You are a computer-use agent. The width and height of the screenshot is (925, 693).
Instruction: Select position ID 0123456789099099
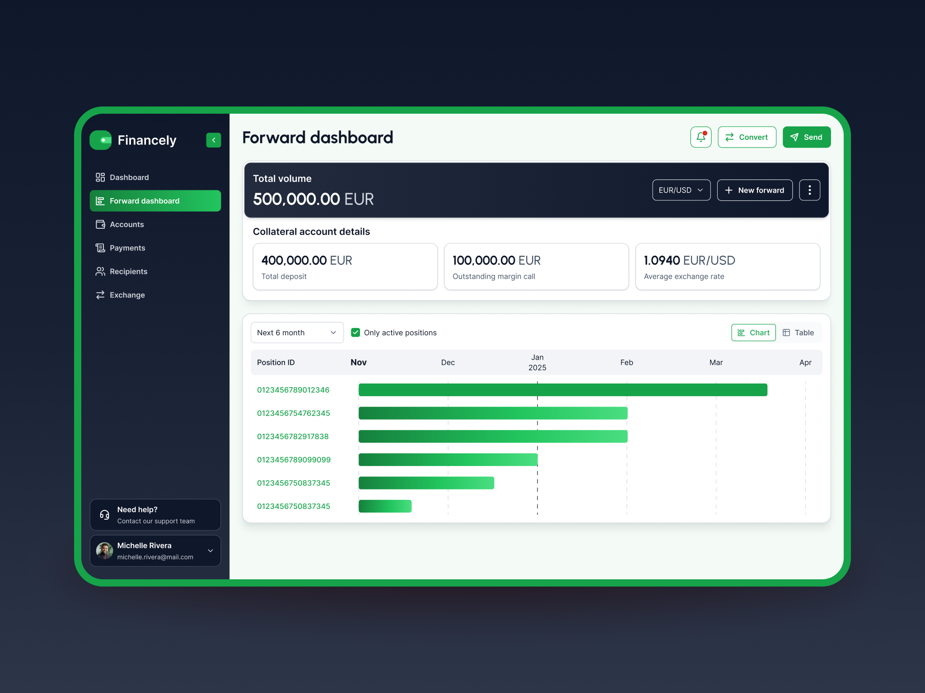(293, 459)
